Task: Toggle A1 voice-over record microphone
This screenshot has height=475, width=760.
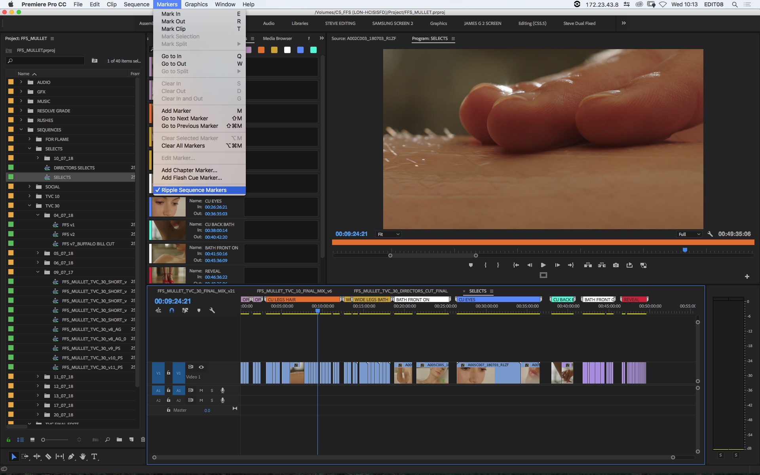Action: (222, 390)
